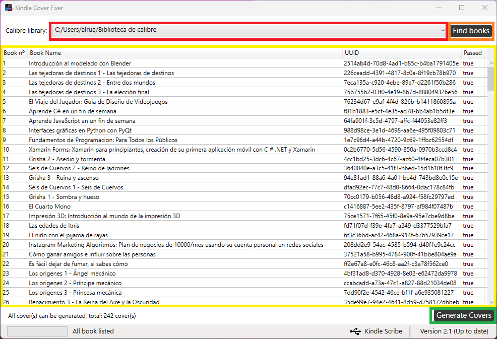This screenshot has width=497, height=339.
Task: Minimize the Kindle Cover Fixer window
Action: pyautogui.click(x=439, y=8)
